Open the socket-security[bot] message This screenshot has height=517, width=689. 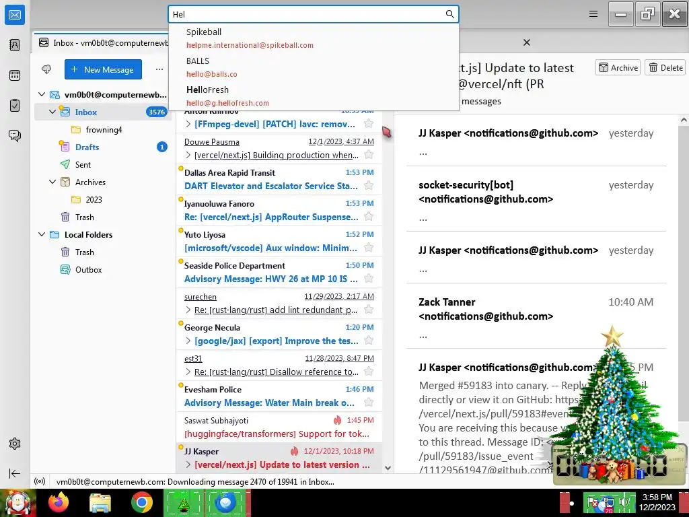pos(536,200)
